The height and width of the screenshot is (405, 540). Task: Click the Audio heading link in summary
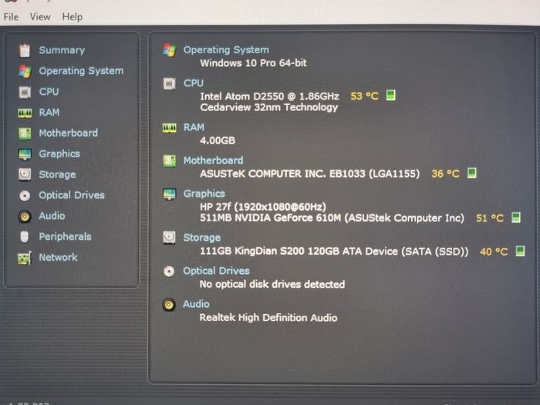[196, 304]
